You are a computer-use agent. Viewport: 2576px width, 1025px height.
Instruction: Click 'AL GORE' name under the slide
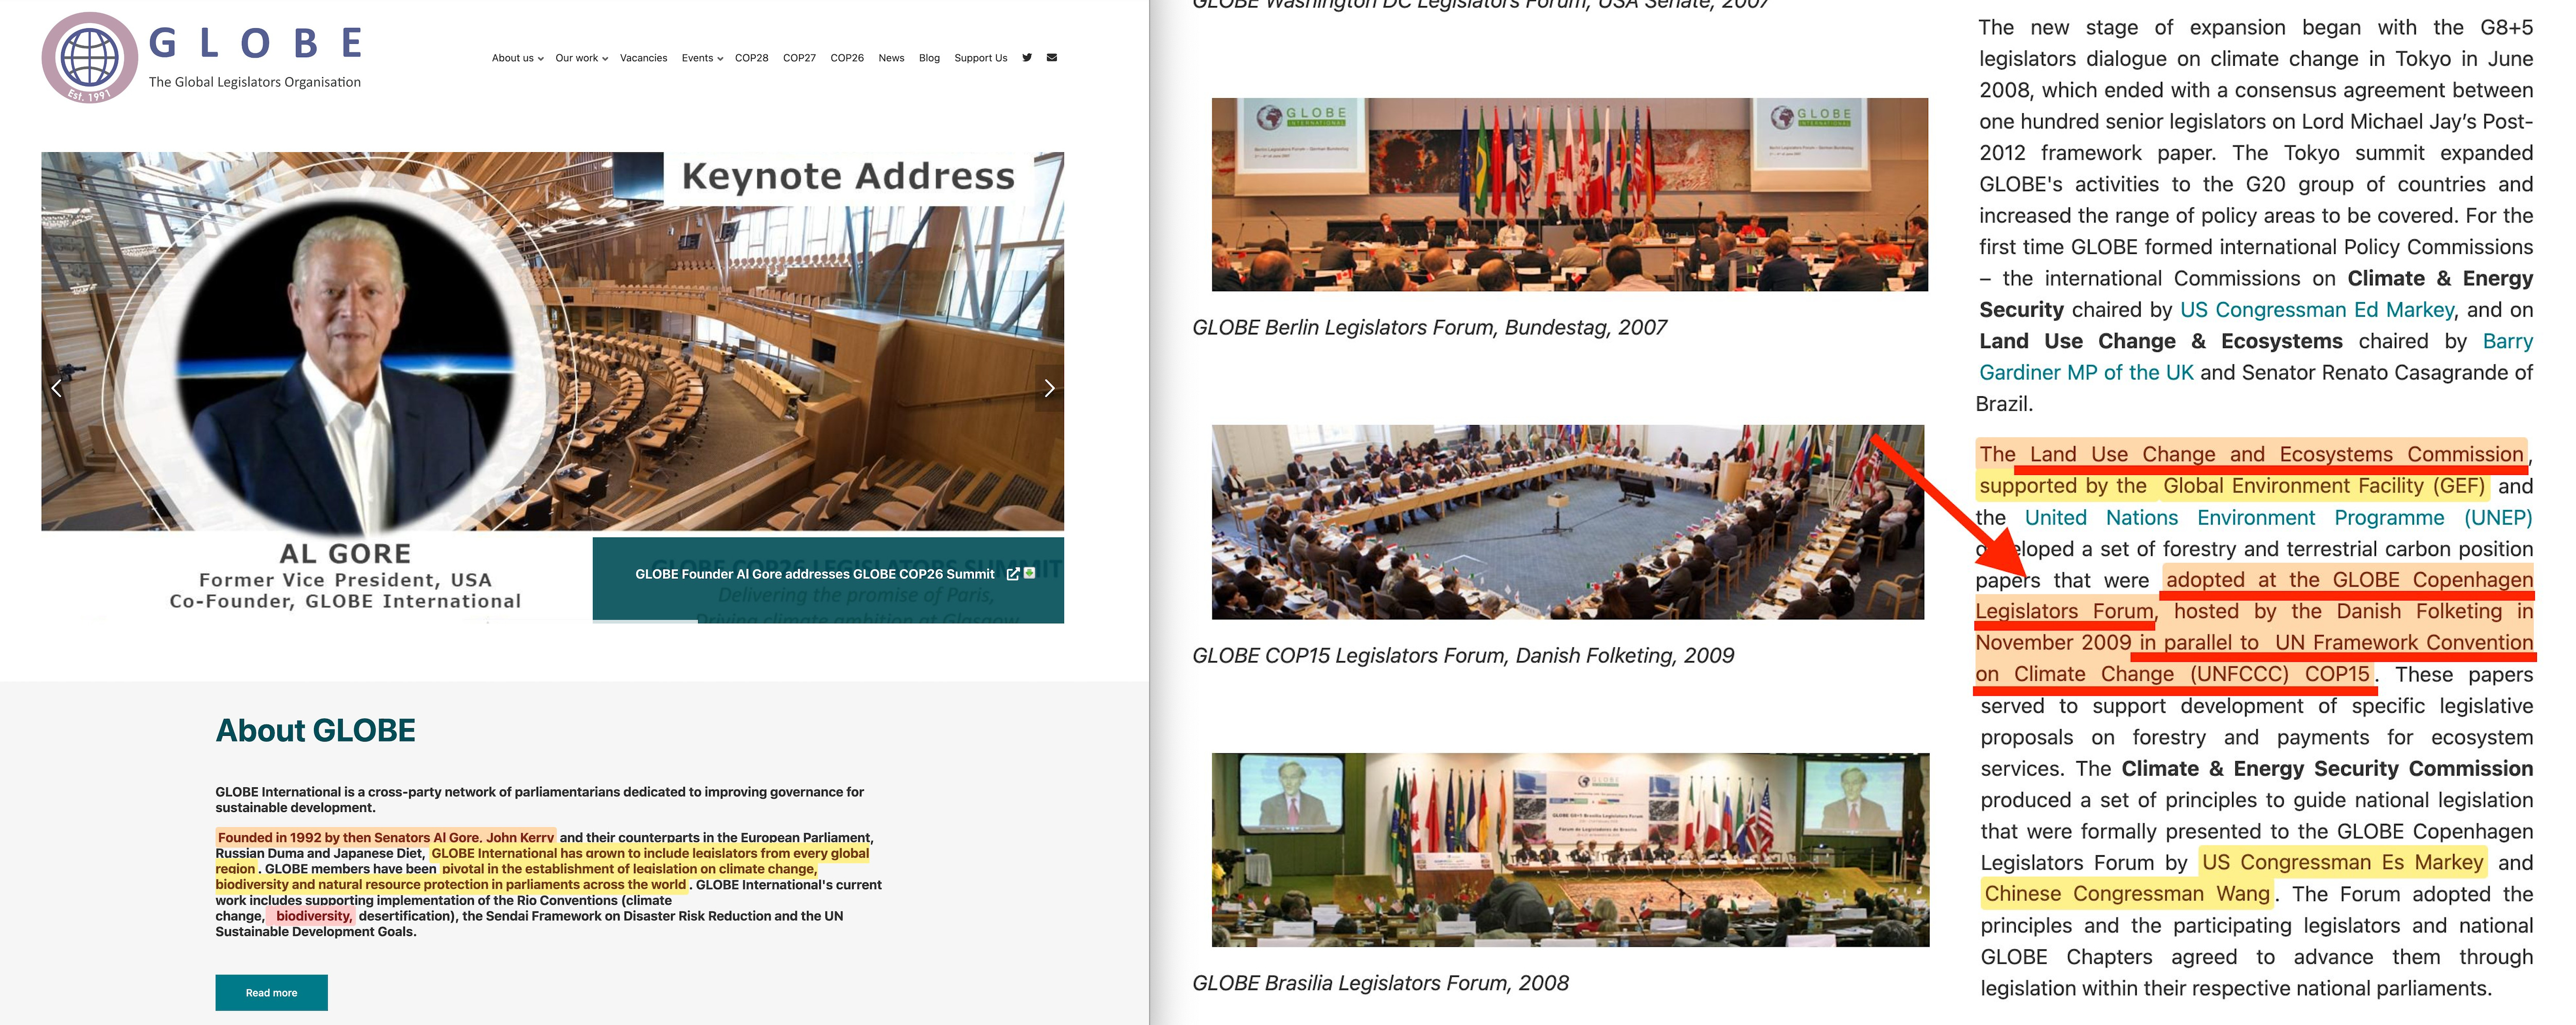click(x=345, y=553)
